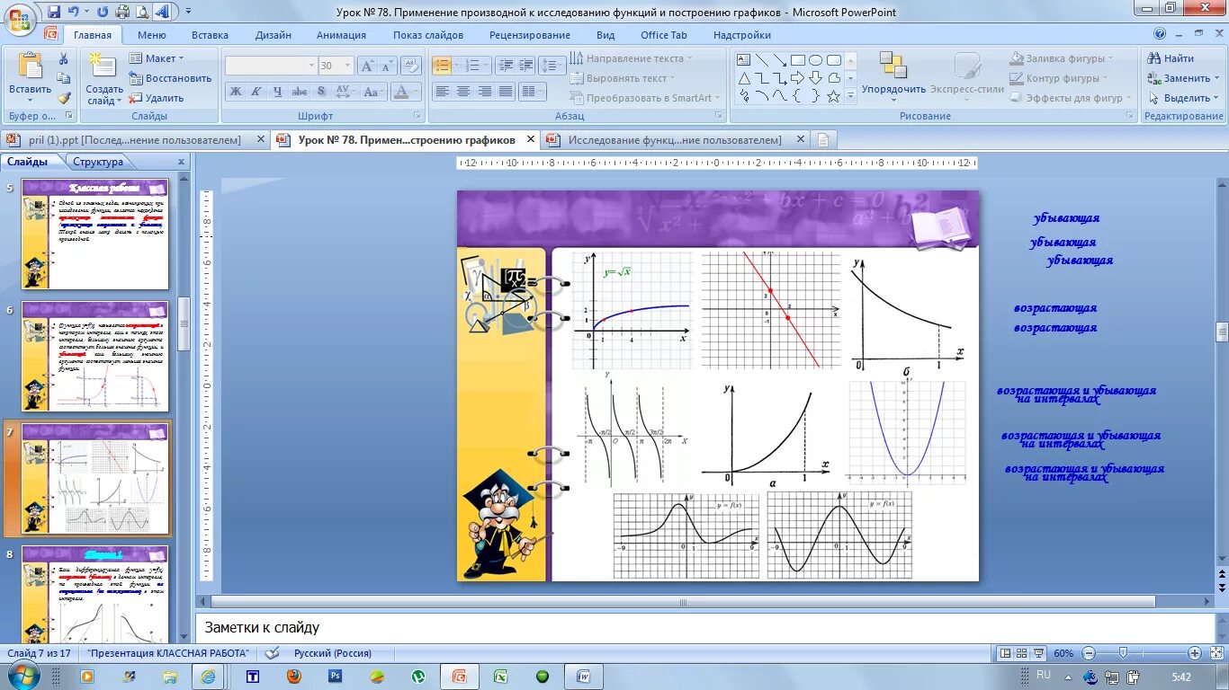Open the font color dropdown arrow
The image size is (1229, 690).
point(416,92)
